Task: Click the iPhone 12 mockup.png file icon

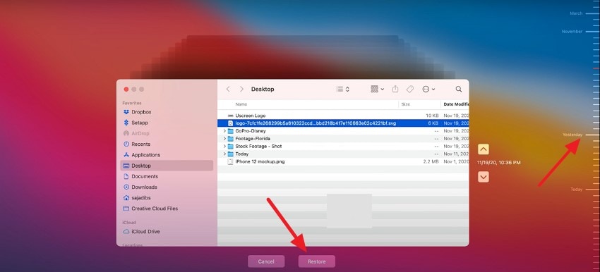Action: coord(230,161)
